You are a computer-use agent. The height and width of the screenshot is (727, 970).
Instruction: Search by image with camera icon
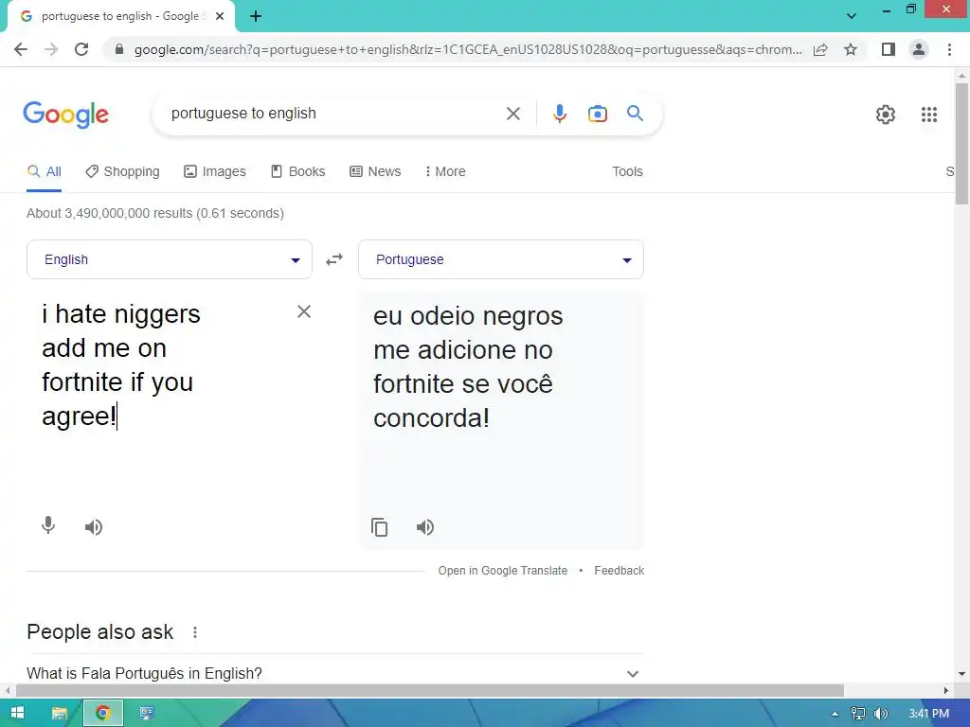[x=597, y=114]
